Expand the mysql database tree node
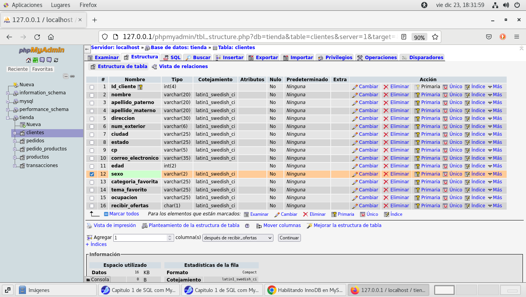The image size is (526, 297). pyautogui.click(x=8, y=101)
